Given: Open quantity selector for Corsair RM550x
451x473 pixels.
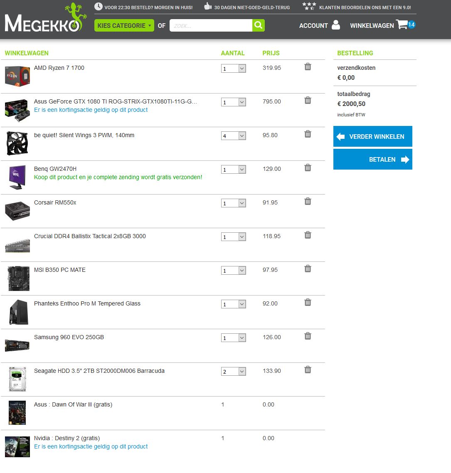Looking at the screenshot, I should click(234, 203).
